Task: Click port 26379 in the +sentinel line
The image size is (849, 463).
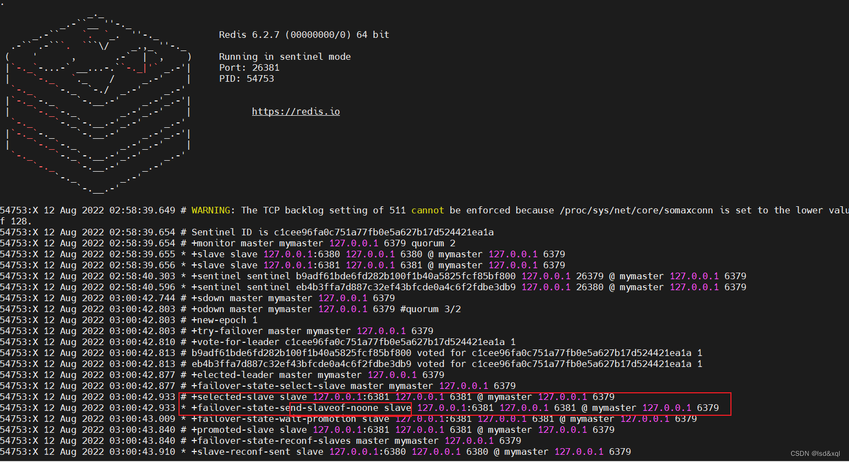Action: click(x=590, y=276)
